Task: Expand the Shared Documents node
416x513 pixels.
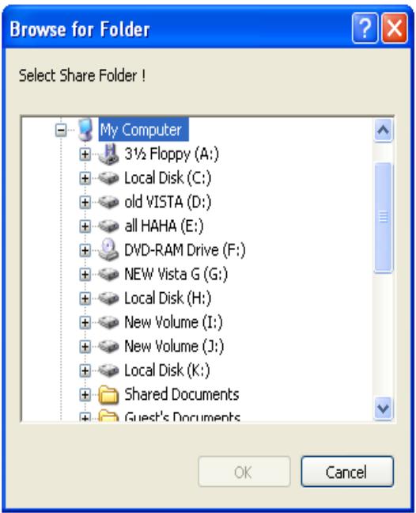Action: click(x=85, y=394)
